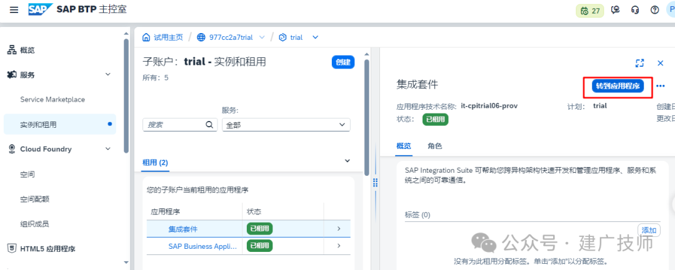Click the search magnifier icon
This screenshot has width=675, height=270.
pyautogui.click(x=209, y=125)
